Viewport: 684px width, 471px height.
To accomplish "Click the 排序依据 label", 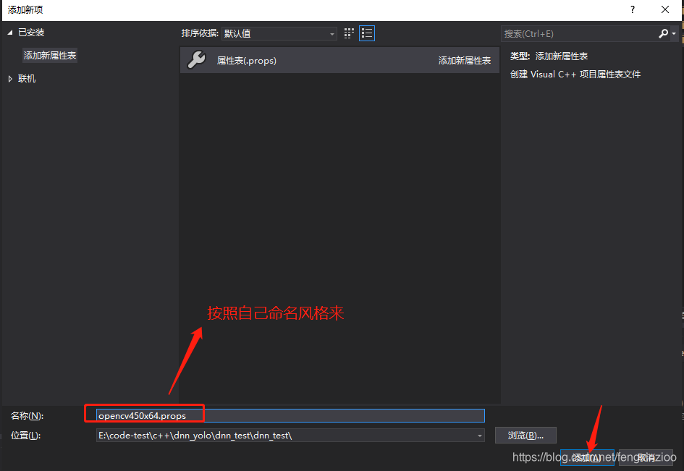I will click(x=200, y=33).
